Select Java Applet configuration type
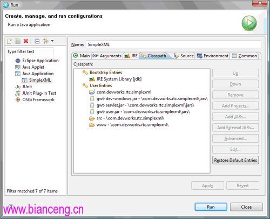The width and height of the screenshot is (270, 219). 33,67
